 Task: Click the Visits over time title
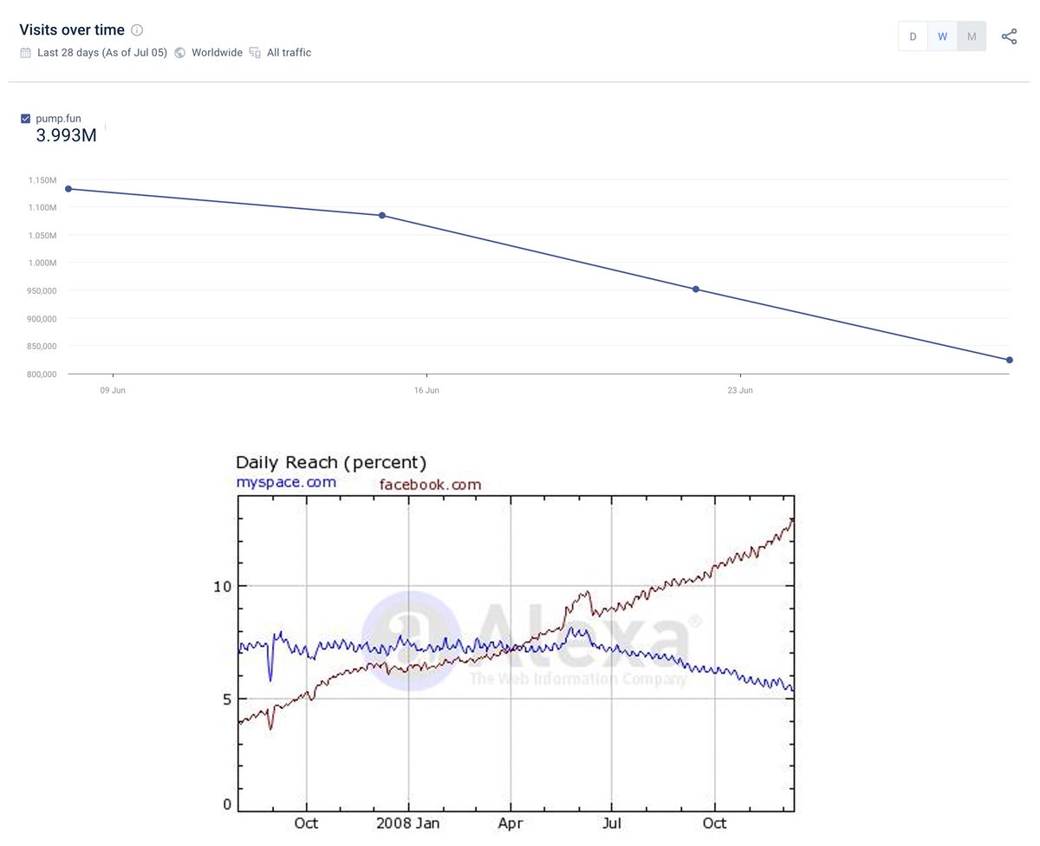(72, 30)
